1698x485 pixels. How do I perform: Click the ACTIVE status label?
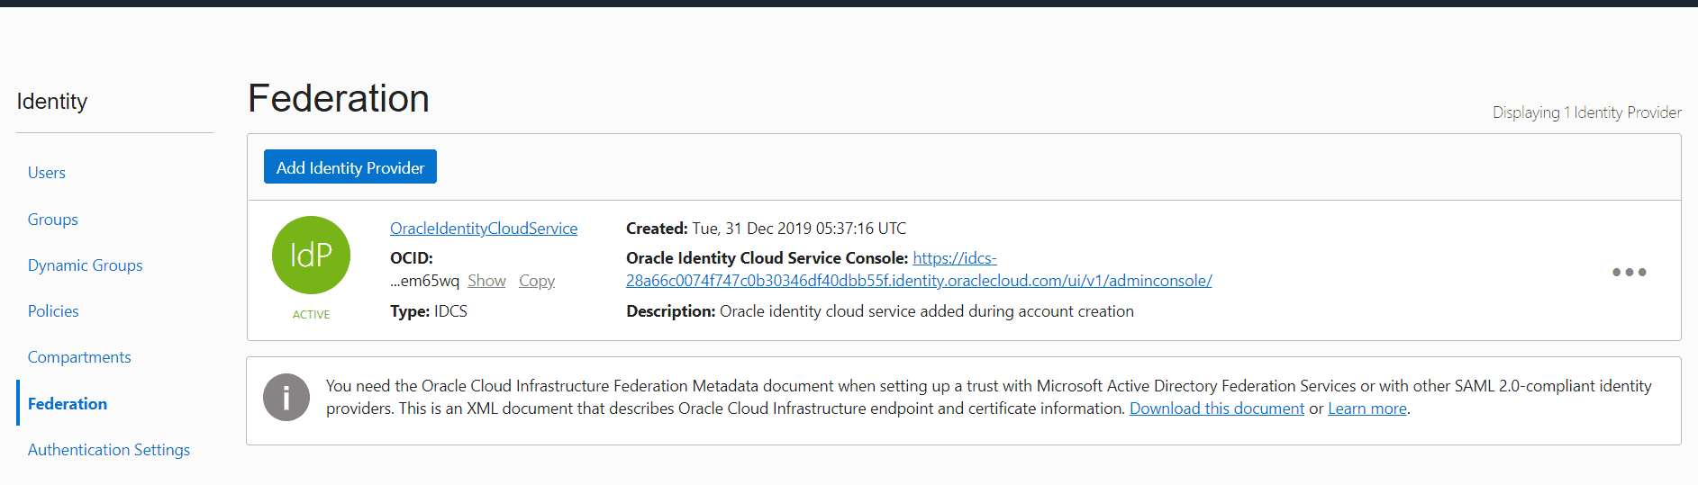[311, 315]
